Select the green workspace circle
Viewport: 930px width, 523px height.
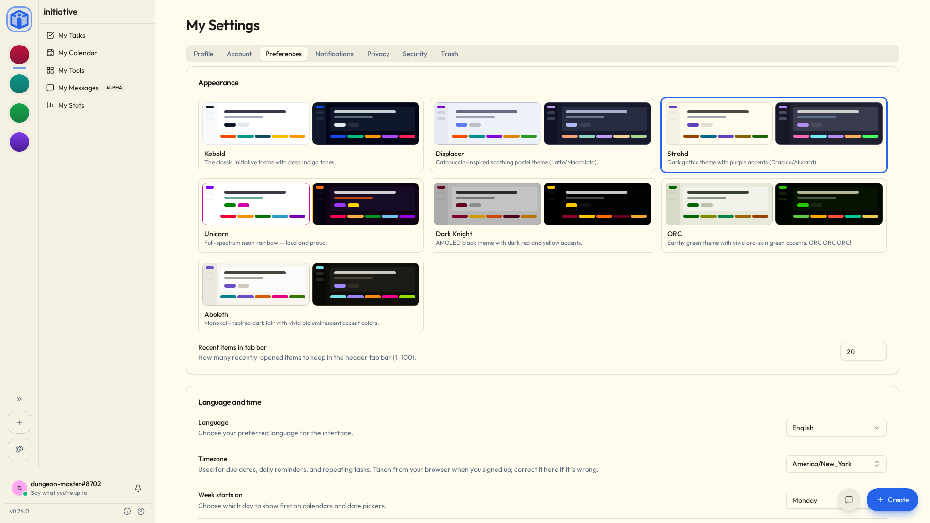19,113
